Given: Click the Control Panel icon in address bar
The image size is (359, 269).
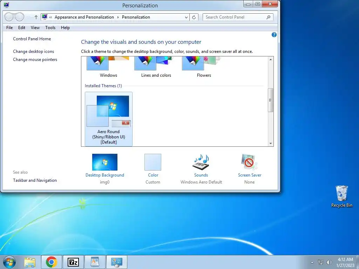Looking at the screenshot, I should [x=45, y=17].
